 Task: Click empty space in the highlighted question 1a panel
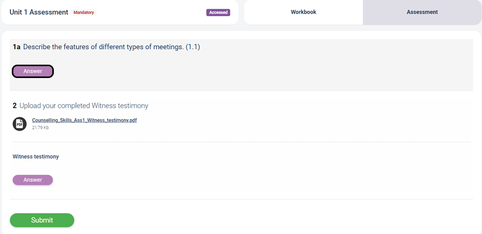[x=277, y=71]
